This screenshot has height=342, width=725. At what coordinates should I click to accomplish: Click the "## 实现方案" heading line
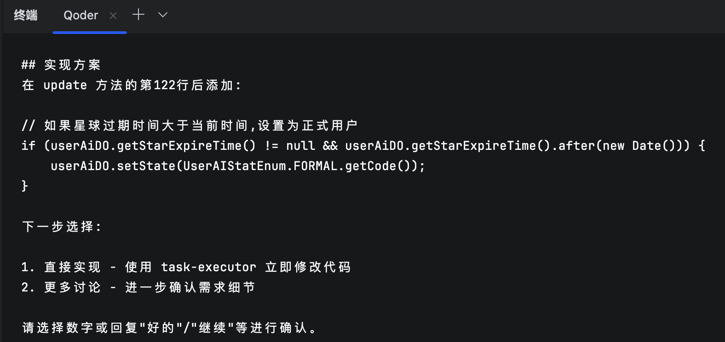[x=61, y=65]
